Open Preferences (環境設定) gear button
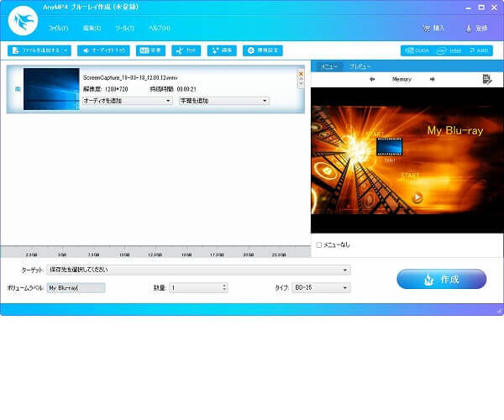 pyautogui.click(x=263, y=50)
